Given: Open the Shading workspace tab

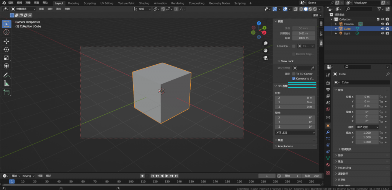Looking at the screenshot, I should [144, 3].
